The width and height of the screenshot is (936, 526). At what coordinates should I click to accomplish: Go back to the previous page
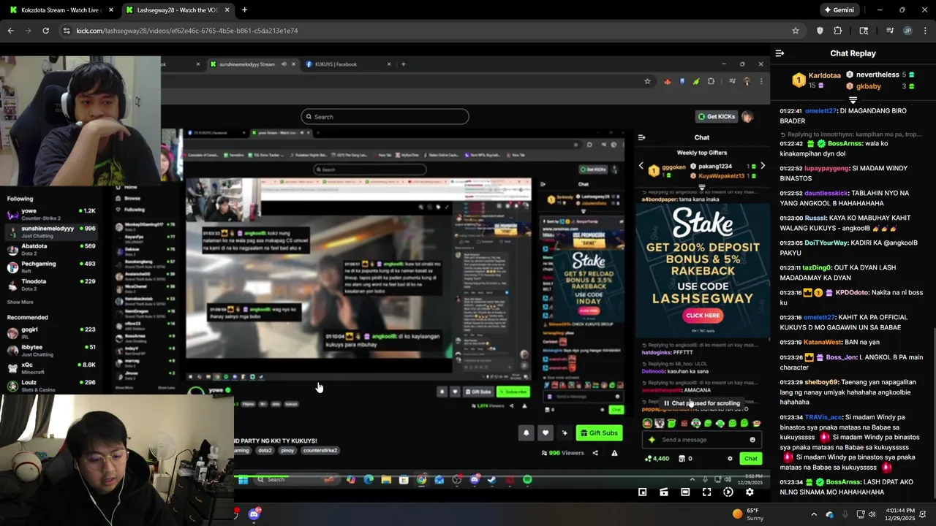click(x=11, y=31)
